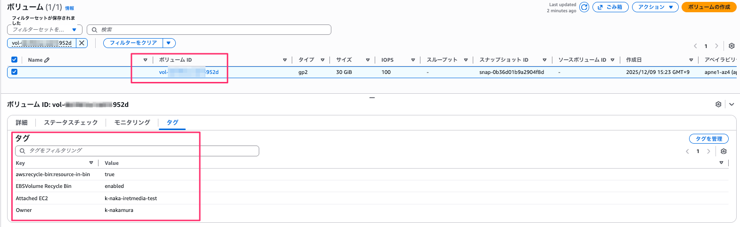The image size is (740, 227).
Task: Open tags panel settings gear icon
Action: [724, 151]
